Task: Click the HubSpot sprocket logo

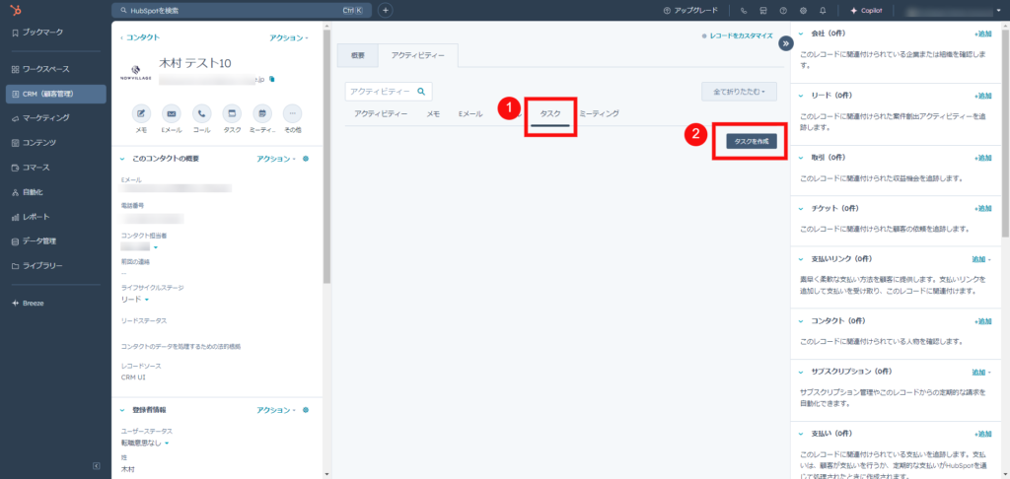Action: coord(15,10)
